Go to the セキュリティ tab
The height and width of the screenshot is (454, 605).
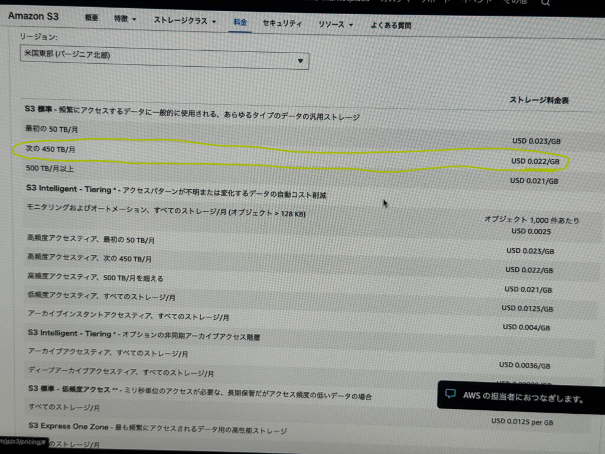click(282, 24)
